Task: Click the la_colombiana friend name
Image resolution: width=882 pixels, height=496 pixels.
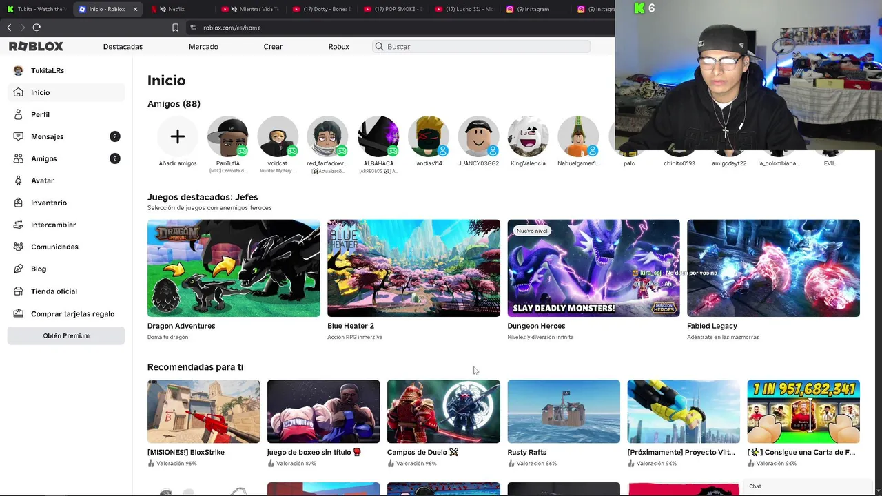Action: (x=779, y=163)
